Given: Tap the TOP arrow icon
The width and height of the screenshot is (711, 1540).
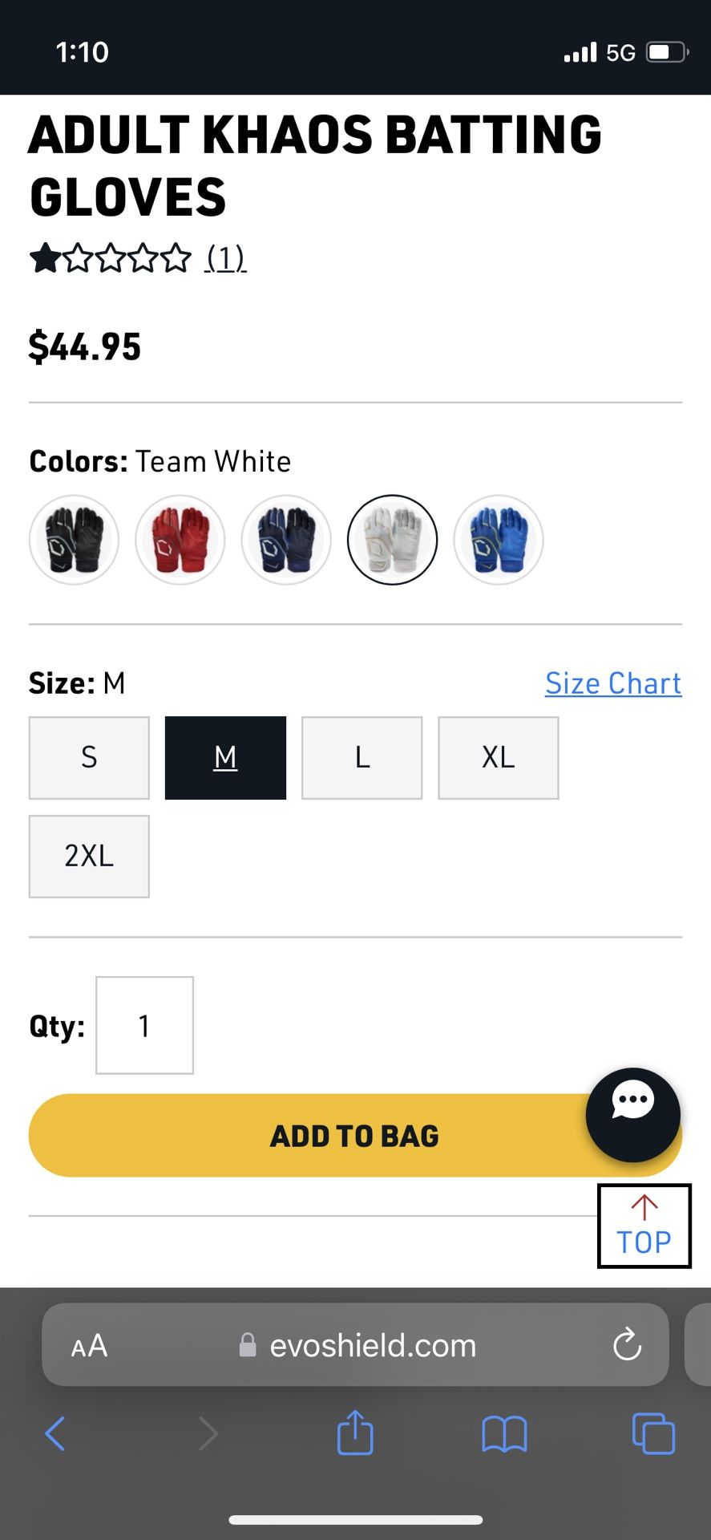Looking at the screenshot, I should tap(644, 1225).
